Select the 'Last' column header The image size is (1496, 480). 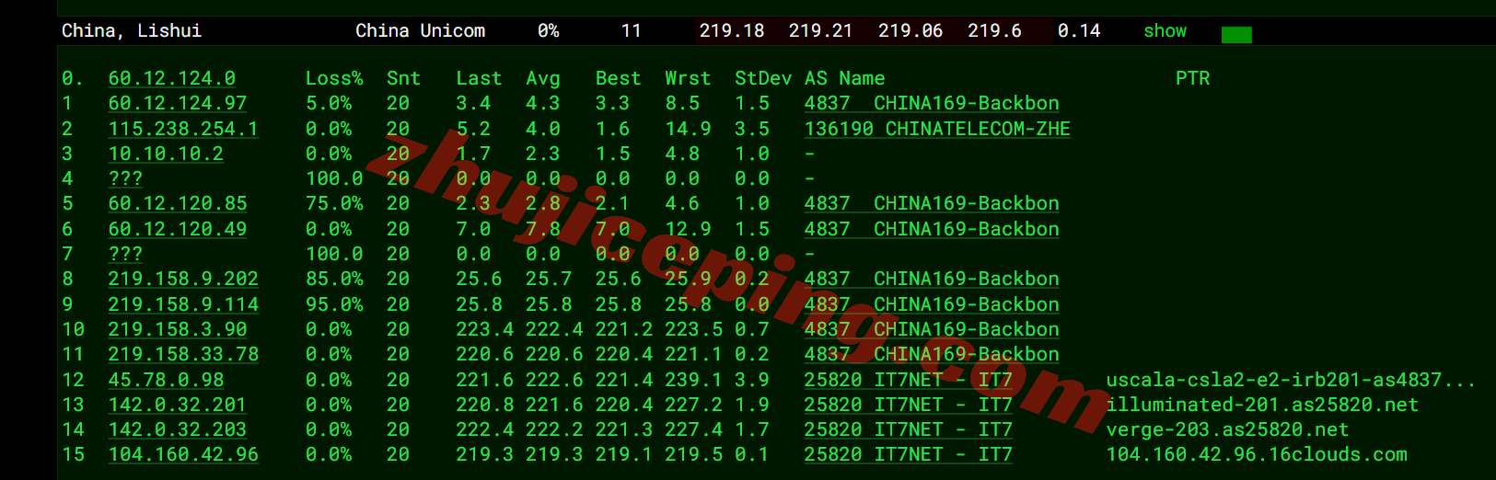click(x=479, y=78)
